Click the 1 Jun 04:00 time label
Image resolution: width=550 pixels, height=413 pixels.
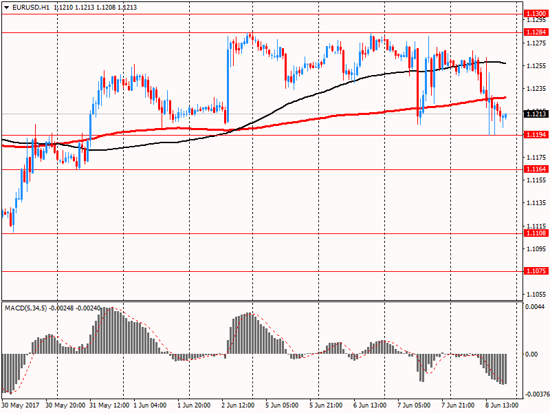(x=150, y=405)
